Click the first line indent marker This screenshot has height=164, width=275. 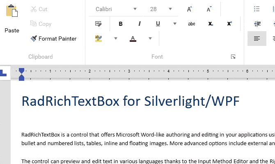[21, 71]
